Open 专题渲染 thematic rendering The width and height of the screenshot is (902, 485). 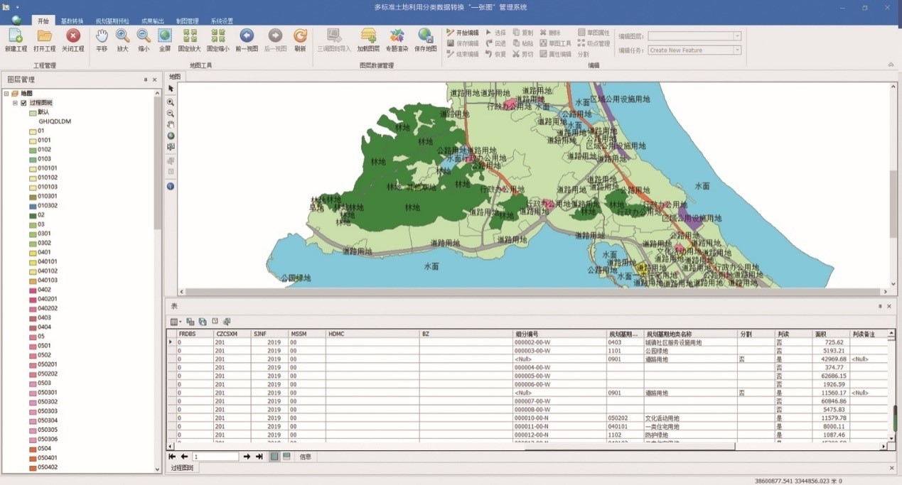397,40
